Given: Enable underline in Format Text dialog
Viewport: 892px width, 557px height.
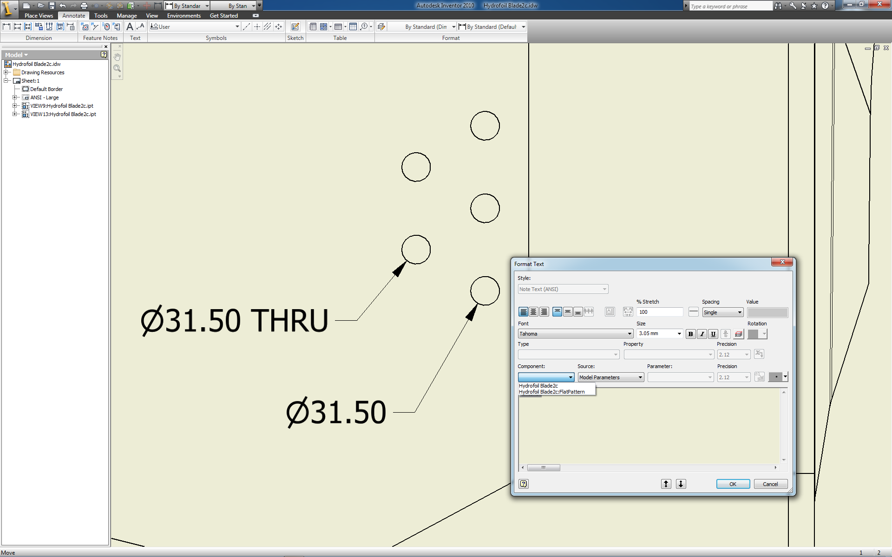Looking at the screenshot, I should (713, 334).
